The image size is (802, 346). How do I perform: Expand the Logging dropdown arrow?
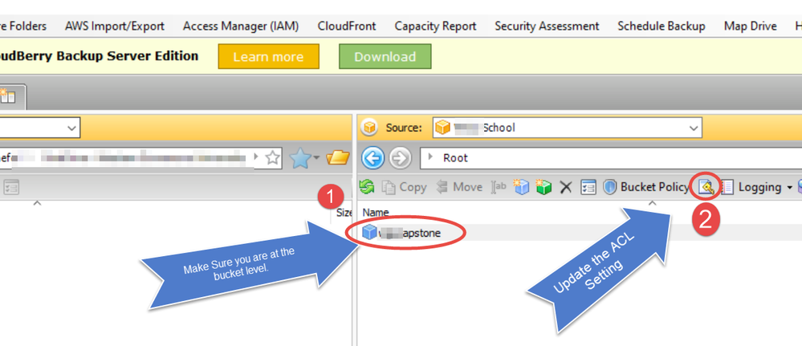[x=789, y=187]
